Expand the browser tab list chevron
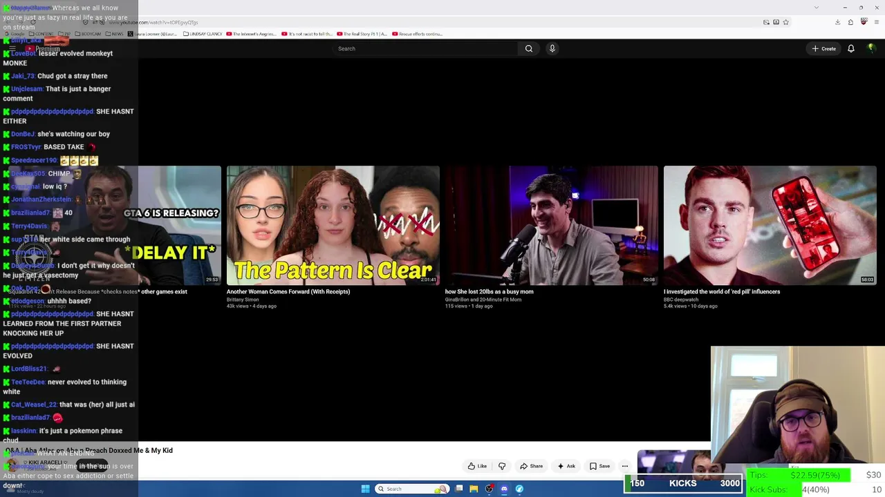885x497 pixels. tap(817, 7)
